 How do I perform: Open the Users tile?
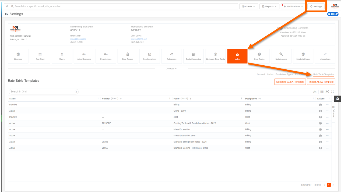[62, 56]
